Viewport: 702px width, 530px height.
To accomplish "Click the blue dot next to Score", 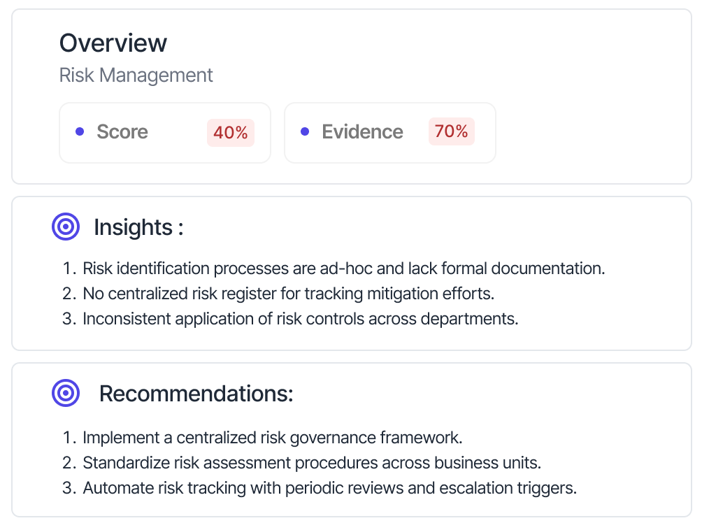I will coord(80,131).
